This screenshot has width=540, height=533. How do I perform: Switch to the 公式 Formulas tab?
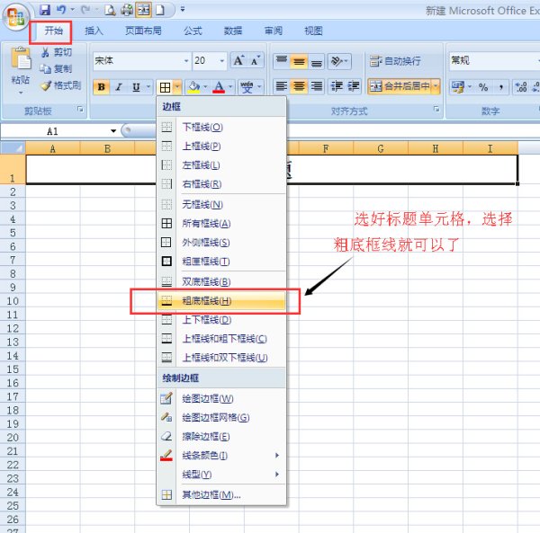(193, 31)
